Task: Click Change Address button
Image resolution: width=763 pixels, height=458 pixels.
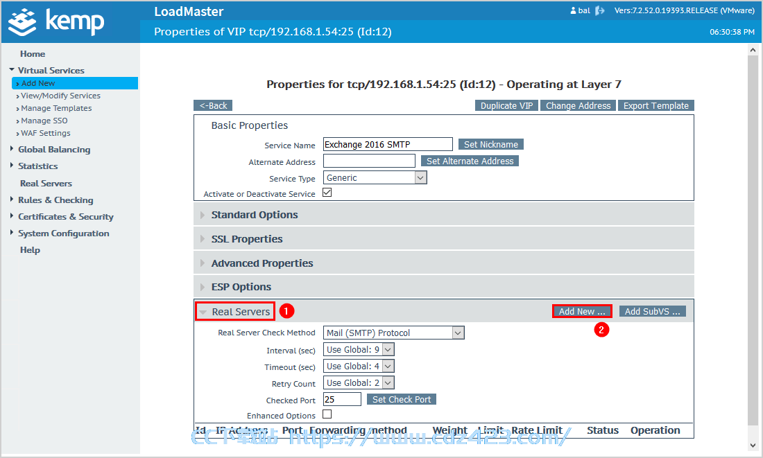Action: tap(578, 105)
